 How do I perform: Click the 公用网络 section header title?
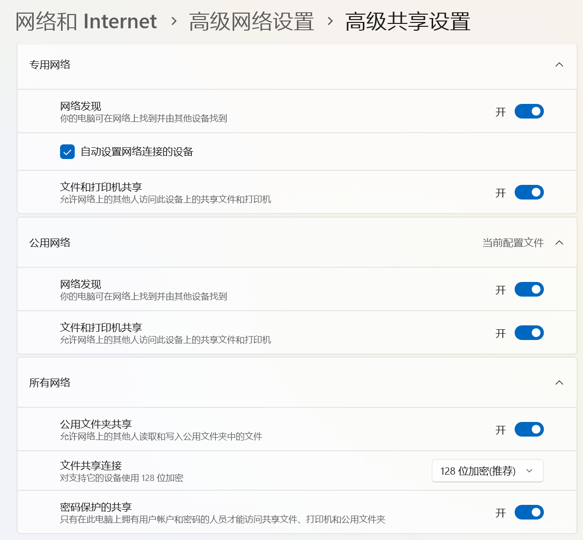[50, 243]
